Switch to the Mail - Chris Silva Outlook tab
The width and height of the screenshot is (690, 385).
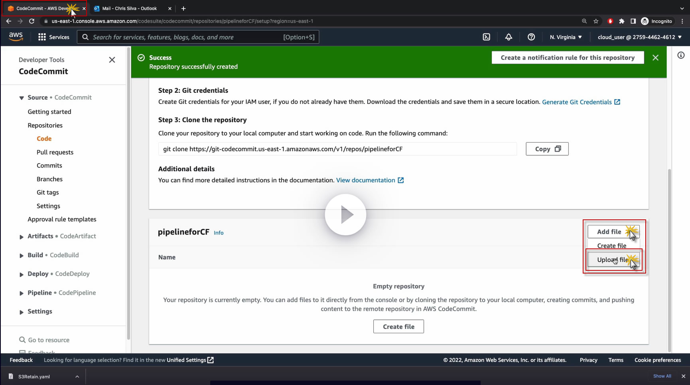pyautogui.click(x=130, y=8)
